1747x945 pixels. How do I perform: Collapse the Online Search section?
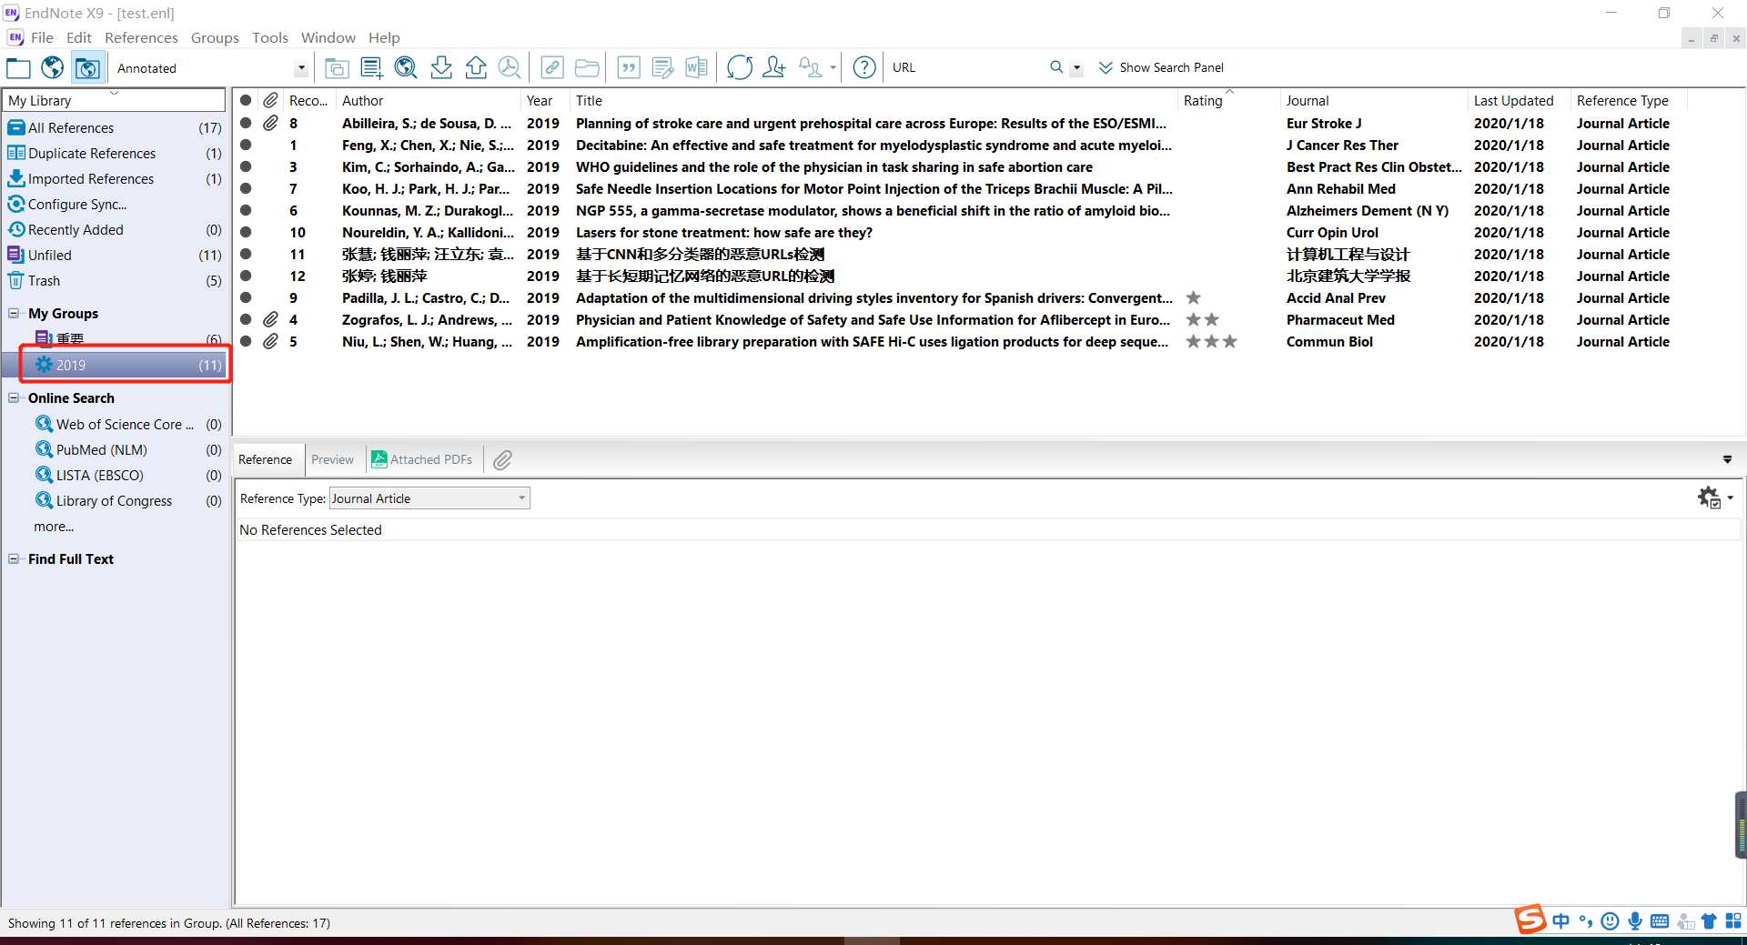(x=14, y=397)
